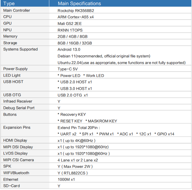Select the GPIO x14 expansion pin entry

[164, 134]
